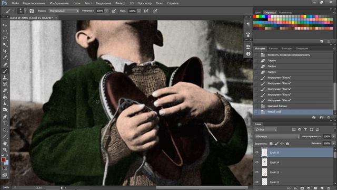Create new adjustment layer button
Viewport: 337px width, 190px height.
click(x=309, y=188)
